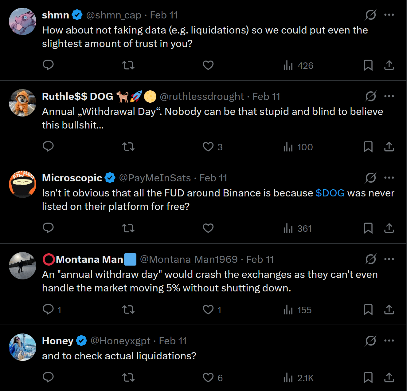Share Microscopic's tweet

pos(389,228)
